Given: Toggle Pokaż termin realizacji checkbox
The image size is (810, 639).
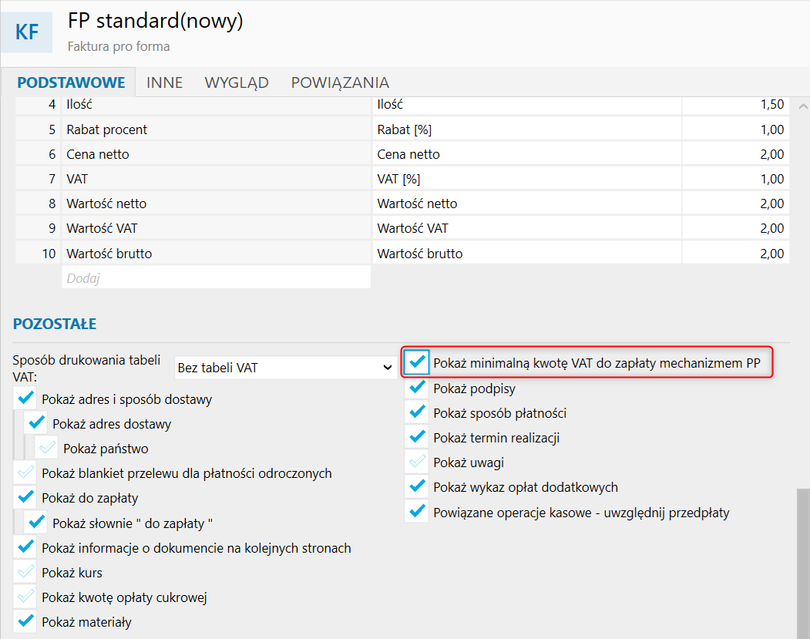Looking at the screenshot, I should [417, 438].
